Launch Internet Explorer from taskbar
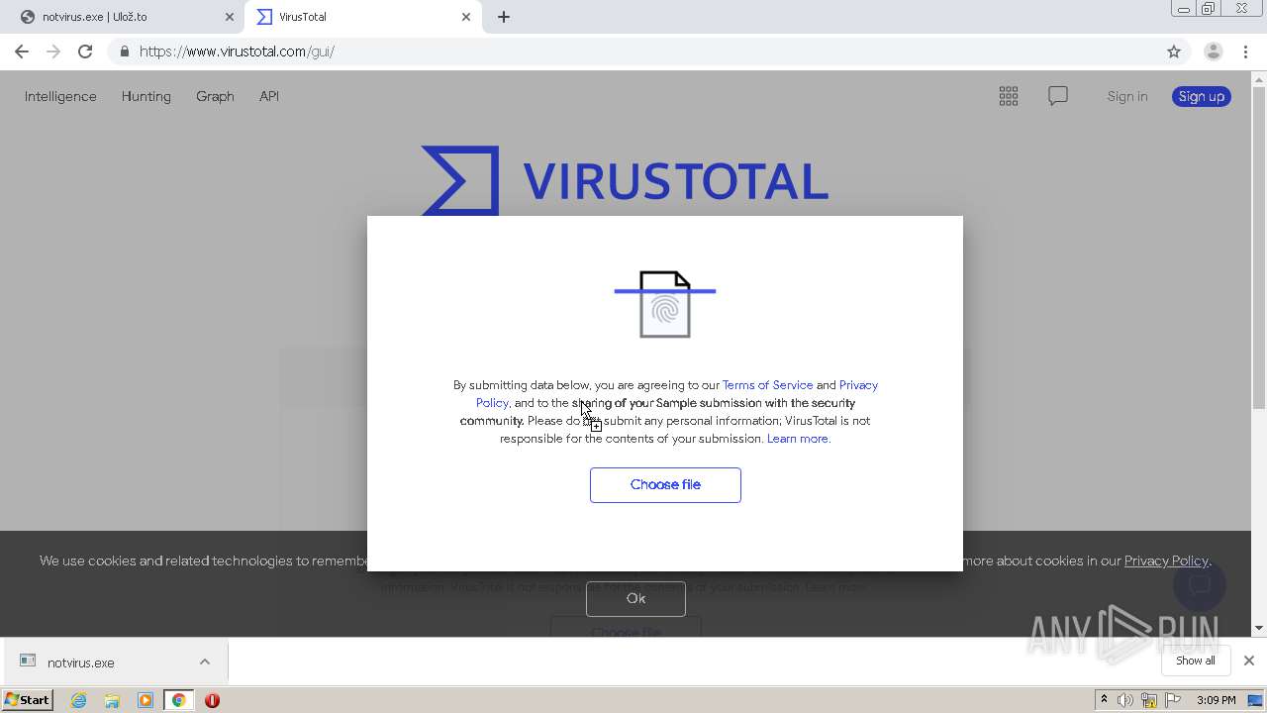The image size is (1267, 713). (x=79, y=700)
